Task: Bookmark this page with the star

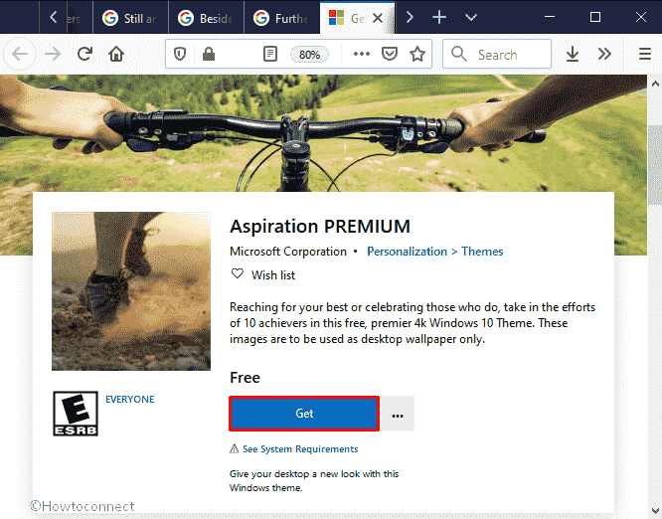Action: (x=417, y=54)
